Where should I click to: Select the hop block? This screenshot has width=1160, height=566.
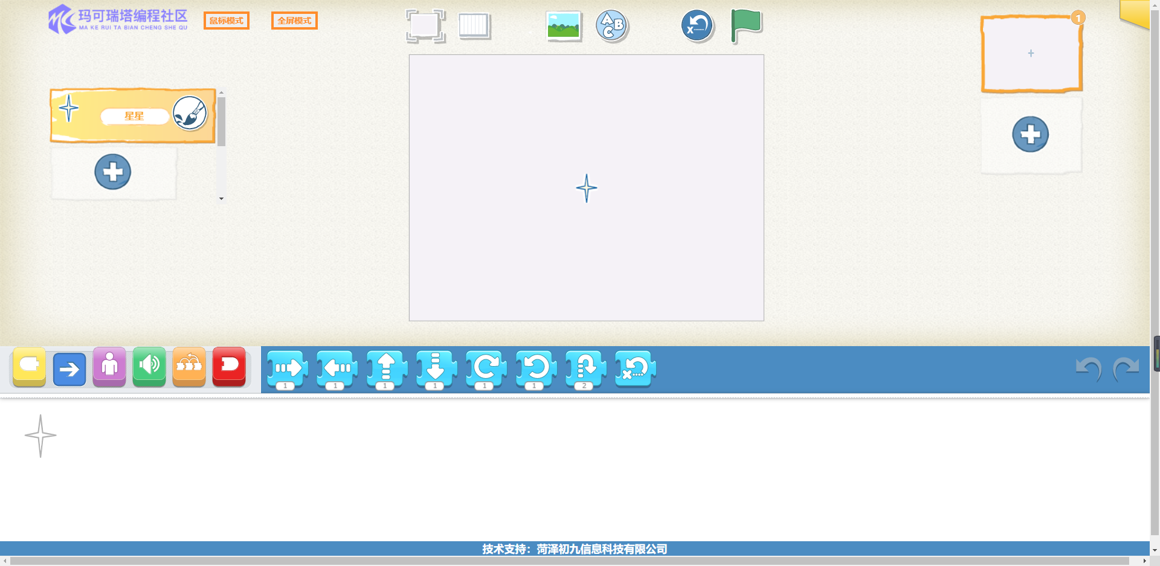point(585,368)
